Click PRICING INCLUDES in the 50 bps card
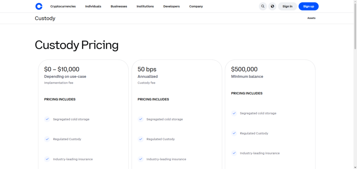The width and height of the screenshot is (357, 169). (153, 99)
